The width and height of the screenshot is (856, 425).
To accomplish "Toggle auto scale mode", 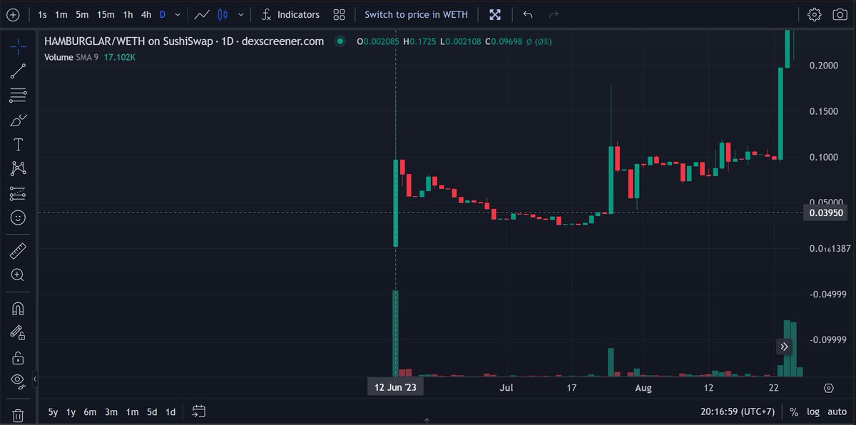I will click(837, 411).
